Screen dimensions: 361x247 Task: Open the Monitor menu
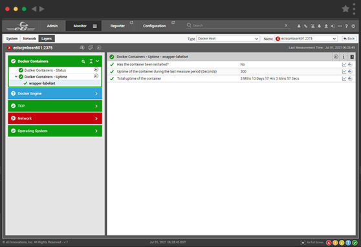80,26
